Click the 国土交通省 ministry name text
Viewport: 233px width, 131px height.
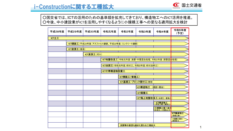(x=192, y=5)
